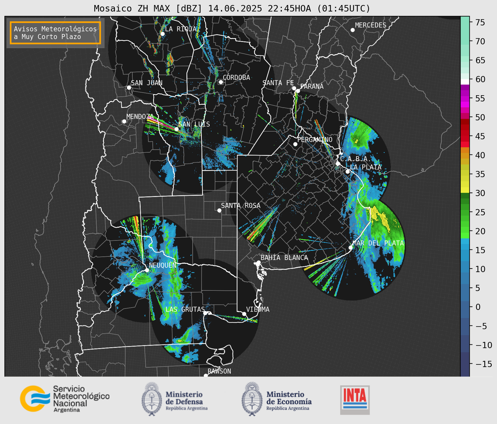Click the C.A.B.A. city marker dot
Viewport: 497px width, 424px height.
(338, 164)
